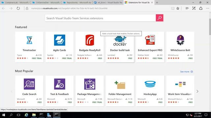The image size is (211, 118).
Task: Click the Redgate ReadyRoll title text
Action: tap(90, 50)
